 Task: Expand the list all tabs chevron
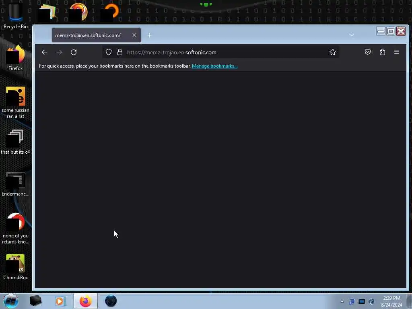[x=352, y=35]
